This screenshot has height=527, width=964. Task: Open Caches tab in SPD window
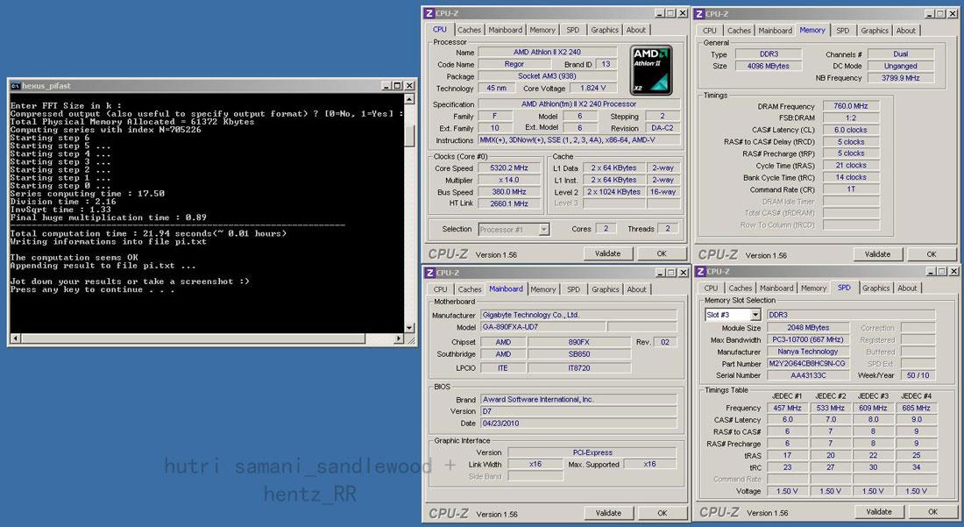click(x=741, y=288)
